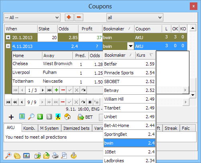Click the large black plus icon
201x163 pixels.
pyautogui.click(x=11, y=117)
